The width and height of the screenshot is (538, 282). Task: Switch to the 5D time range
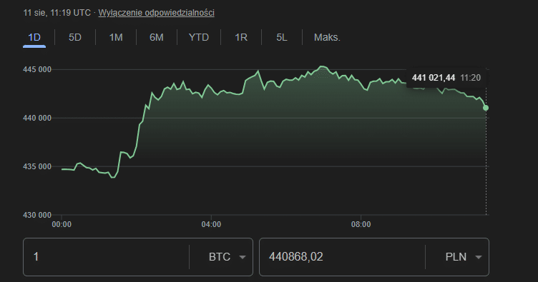coord(75,37)
